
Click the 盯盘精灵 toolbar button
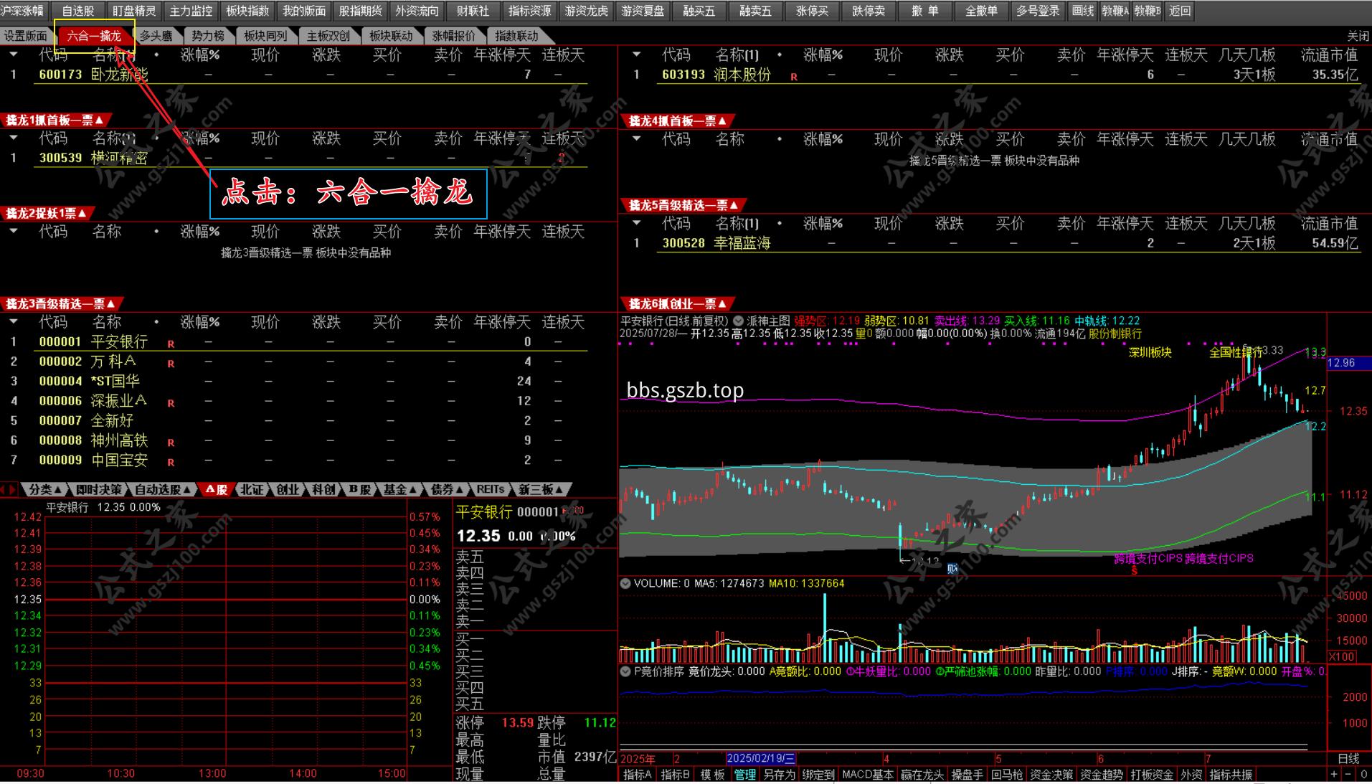[x=134, y=11]
